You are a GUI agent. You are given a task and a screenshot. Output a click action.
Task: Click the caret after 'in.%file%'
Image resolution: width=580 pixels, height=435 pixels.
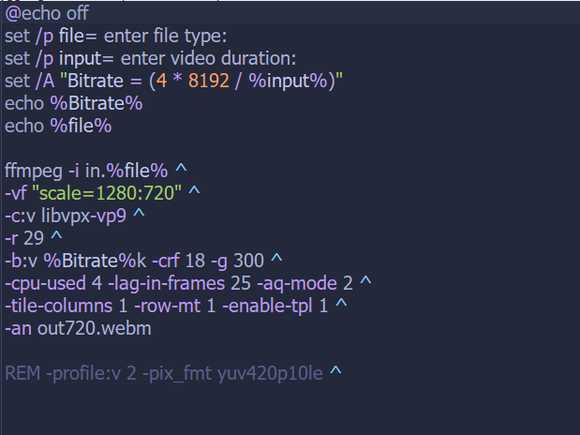click(181, 169)
